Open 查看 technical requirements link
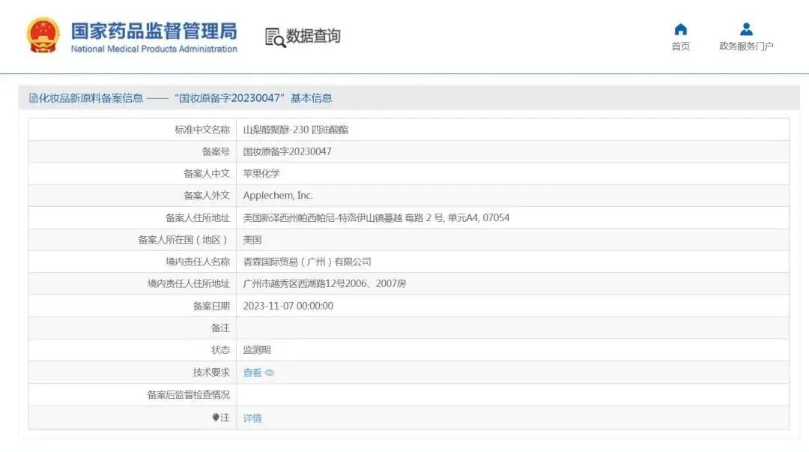 [252, 373]
